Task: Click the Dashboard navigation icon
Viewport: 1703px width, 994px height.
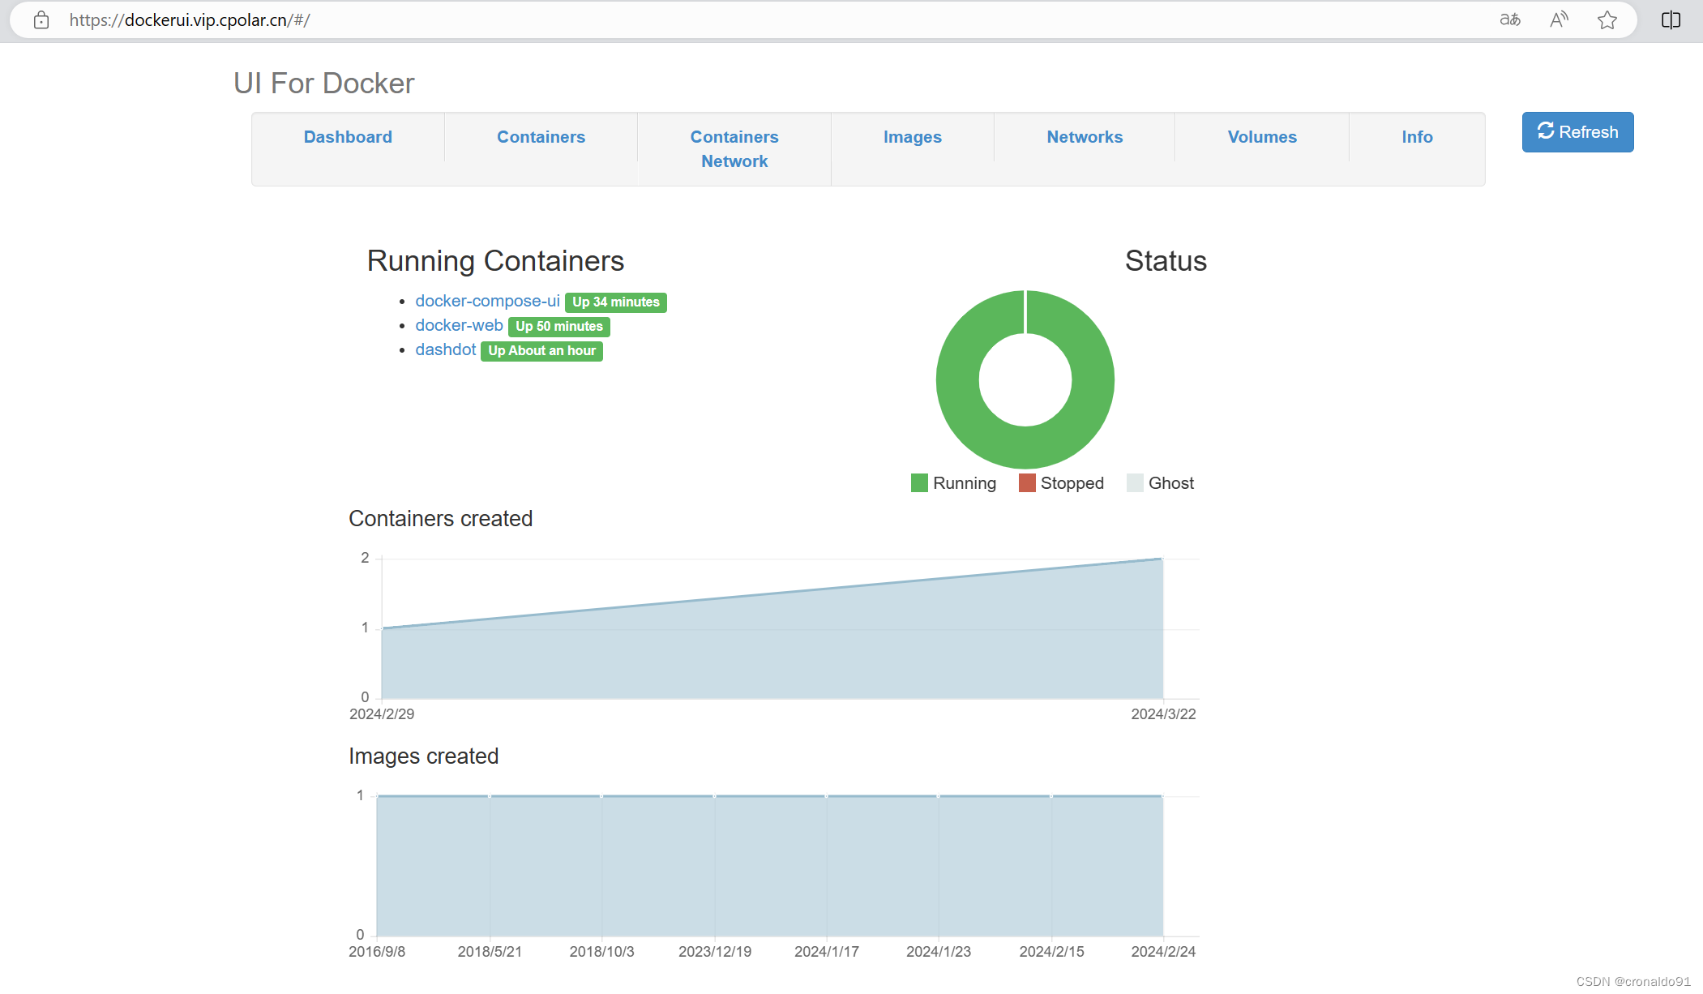Action: pos(349,136)
